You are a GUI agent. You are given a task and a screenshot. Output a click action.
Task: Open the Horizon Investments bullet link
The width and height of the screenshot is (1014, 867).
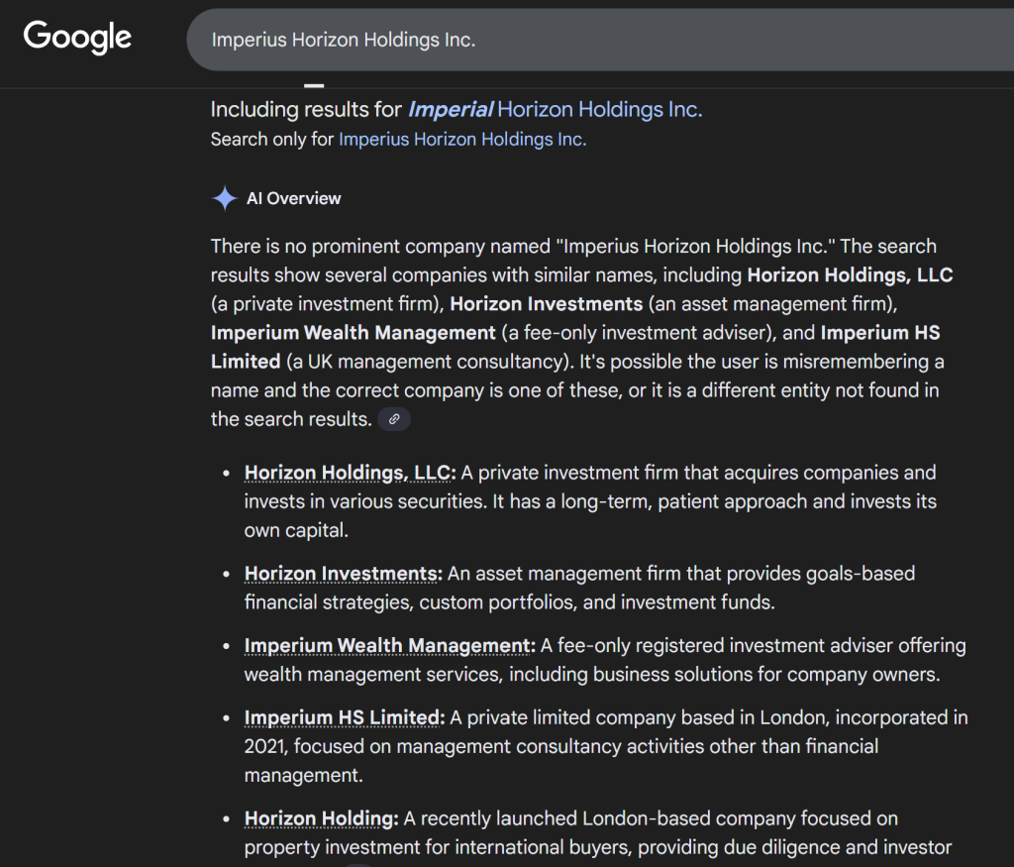[343, 574]
